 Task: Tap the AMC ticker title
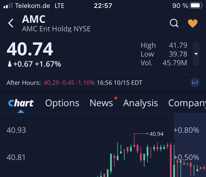(x=34, y=19)
